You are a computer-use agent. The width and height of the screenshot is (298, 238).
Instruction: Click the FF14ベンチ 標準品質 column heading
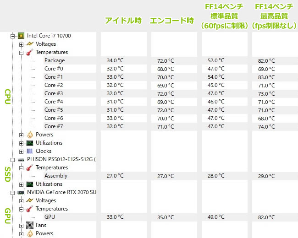tap(224, 16)
